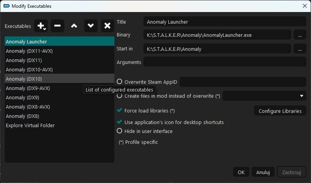This screenshot has height=183, width=311.
Task: Remove selected executable with minus icon
Action: pyautogui.click(x=58, y=26)
